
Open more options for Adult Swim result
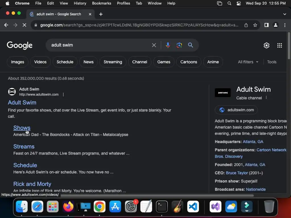pos(63,95)
